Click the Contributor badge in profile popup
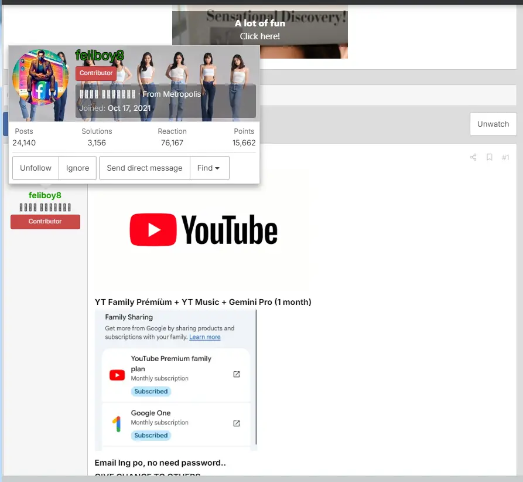The width and height of the screenshot is (523, 482). (x=96, y=73)
